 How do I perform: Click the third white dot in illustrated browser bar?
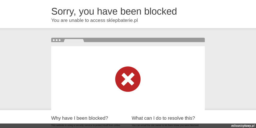click(60, 40)
